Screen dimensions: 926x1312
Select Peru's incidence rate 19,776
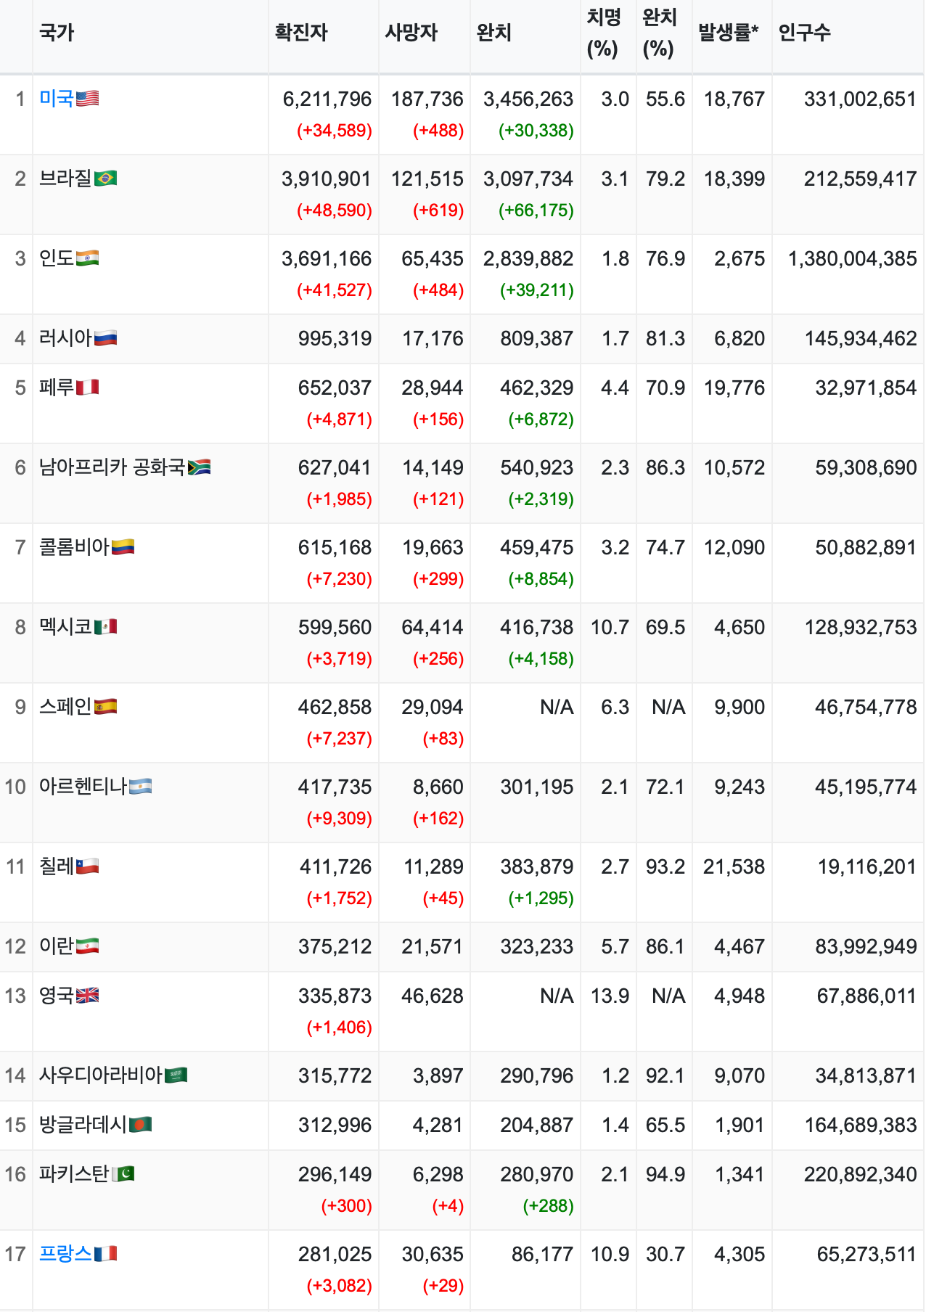[x=734, y=388]
